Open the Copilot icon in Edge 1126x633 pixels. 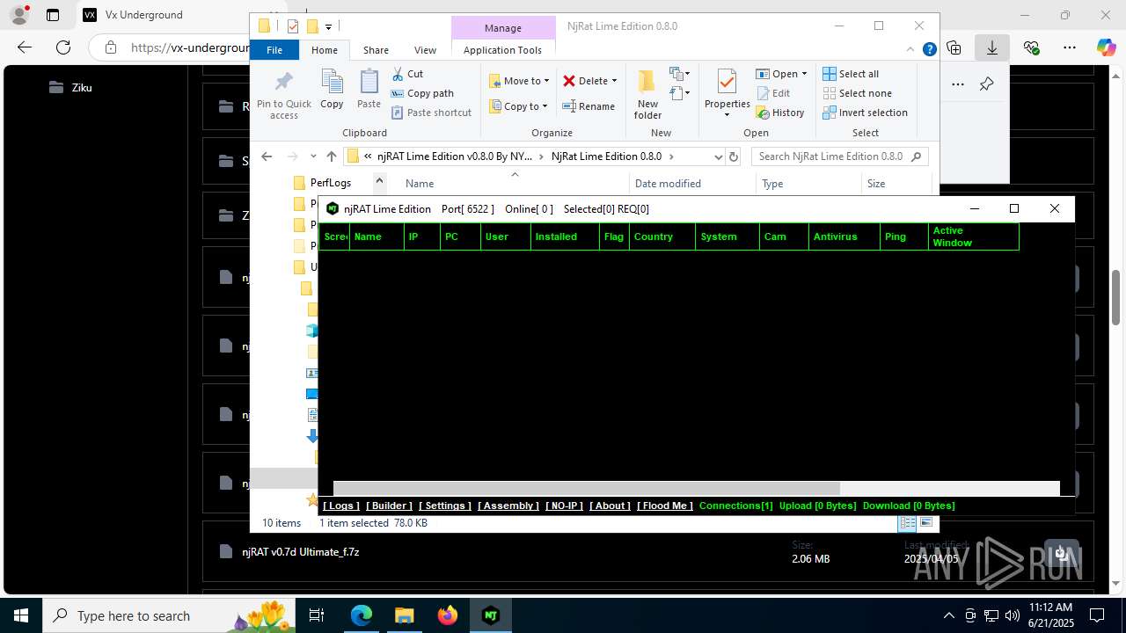(x=1105, y=47)
